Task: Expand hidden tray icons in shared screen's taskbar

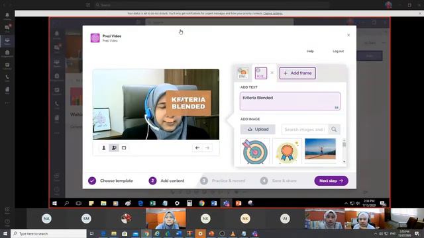Action: pyautogui.click(x=346, y=203)
